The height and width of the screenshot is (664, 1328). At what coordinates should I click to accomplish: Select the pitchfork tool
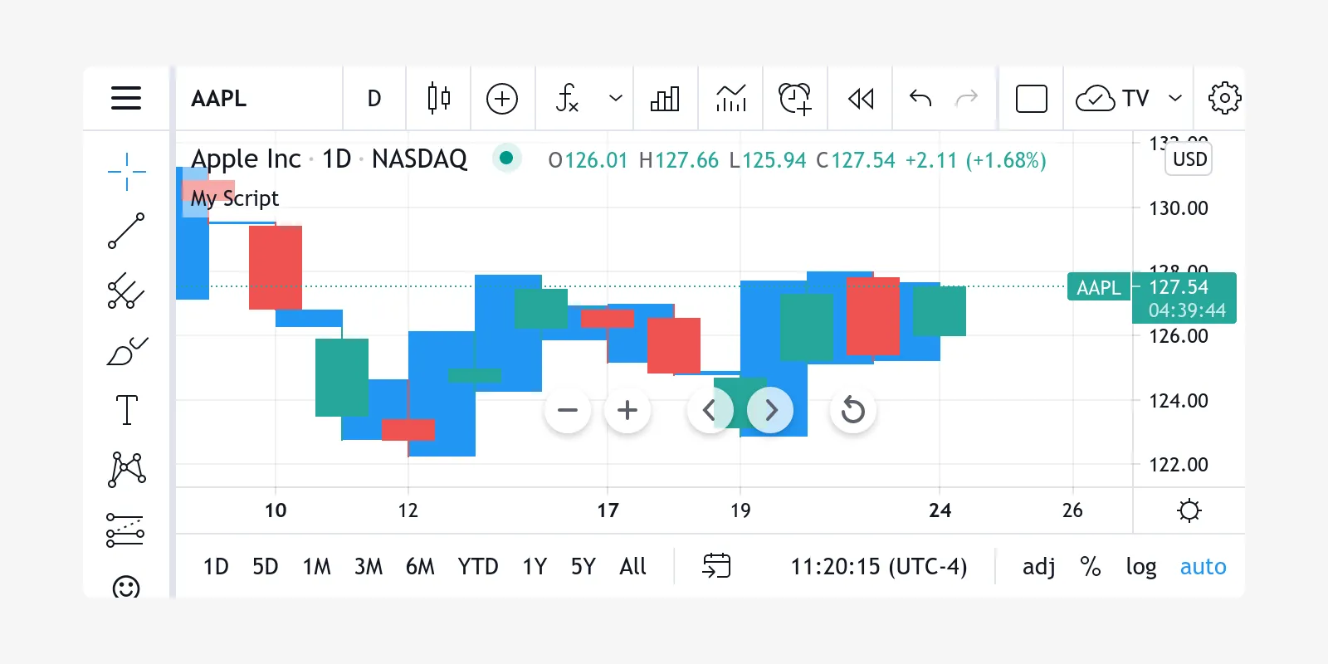(x=126, y=290)
